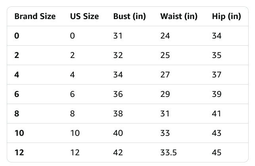Select the bold Brand Size 0 cell
Viewport: 255px width, 166px height.
coord(17,36)
